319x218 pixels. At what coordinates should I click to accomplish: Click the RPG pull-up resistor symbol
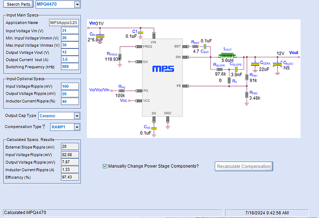(122, 91)
